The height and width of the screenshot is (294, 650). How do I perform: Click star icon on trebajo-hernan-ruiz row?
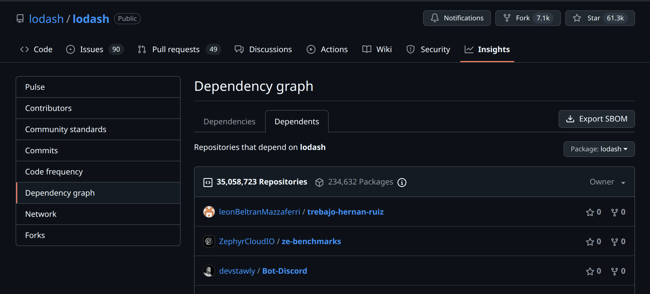(590, 212)
